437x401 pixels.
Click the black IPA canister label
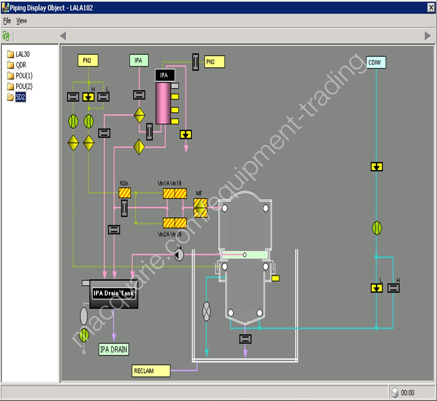click(x=165, y=75)
